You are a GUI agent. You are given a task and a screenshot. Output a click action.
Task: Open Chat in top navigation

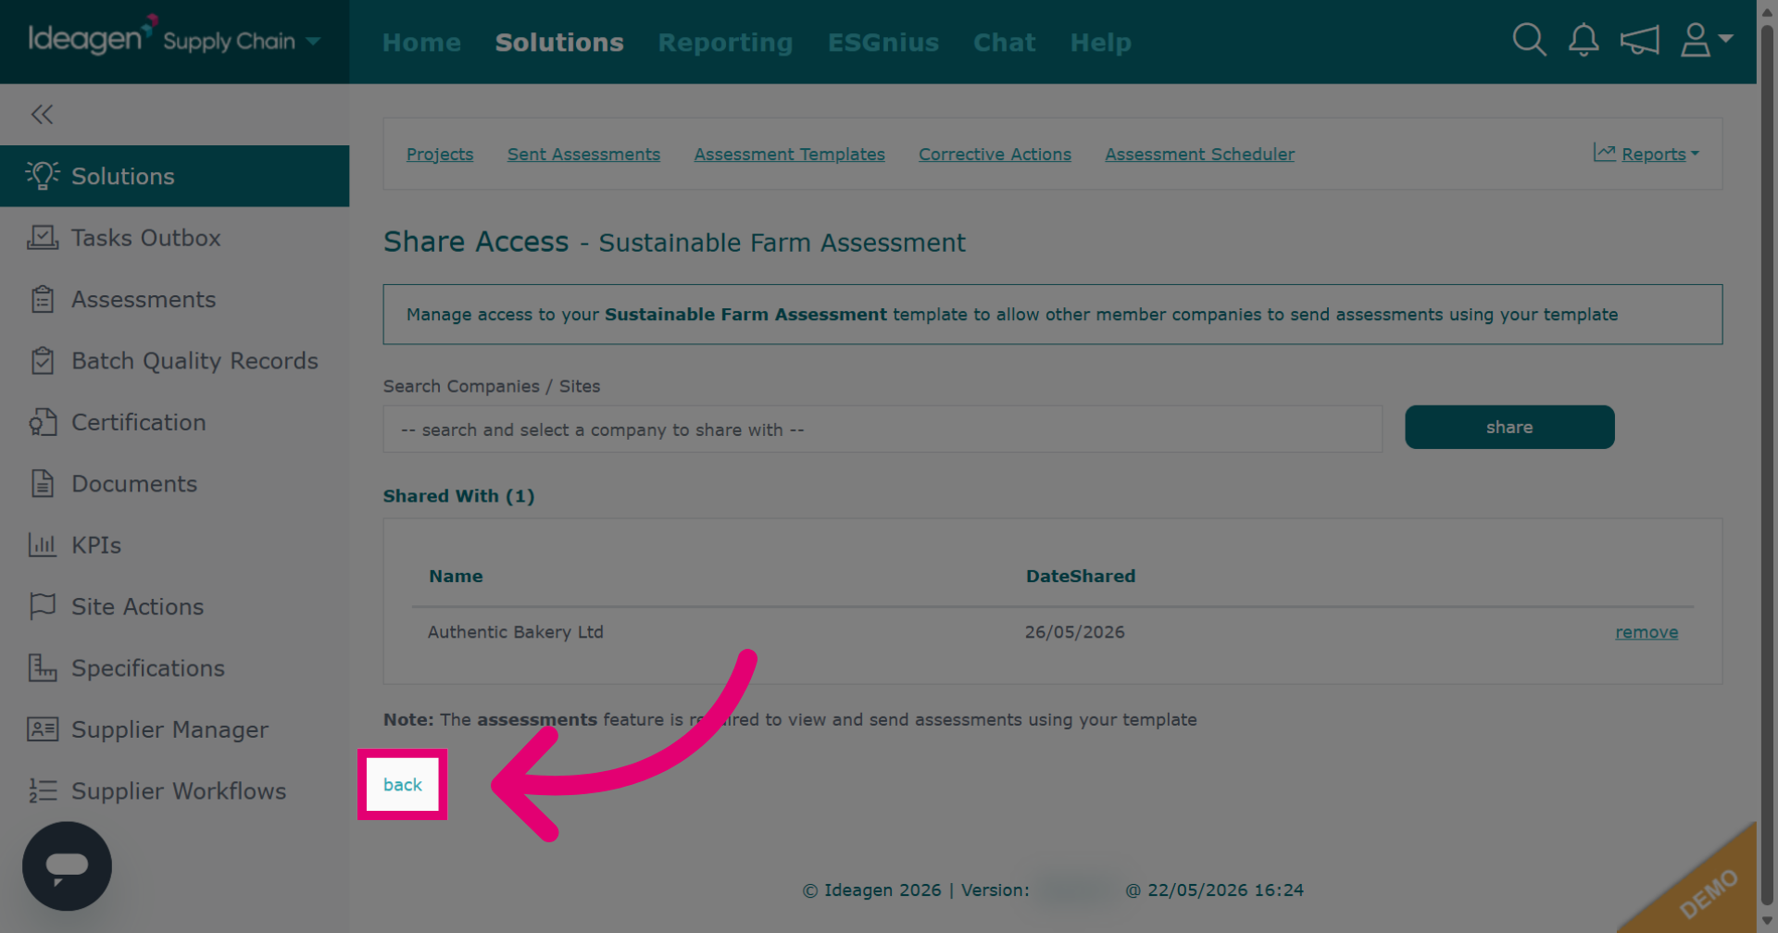tap(1004, 43)
